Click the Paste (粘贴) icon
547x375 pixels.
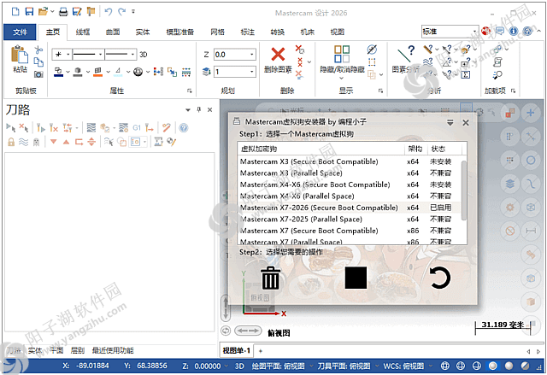(20, 55)
